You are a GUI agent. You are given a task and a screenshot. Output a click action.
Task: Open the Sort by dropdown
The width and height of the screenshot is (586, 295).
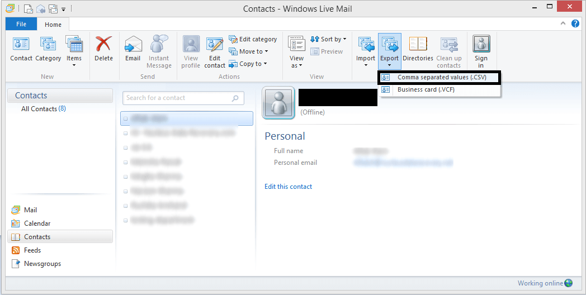328,39
